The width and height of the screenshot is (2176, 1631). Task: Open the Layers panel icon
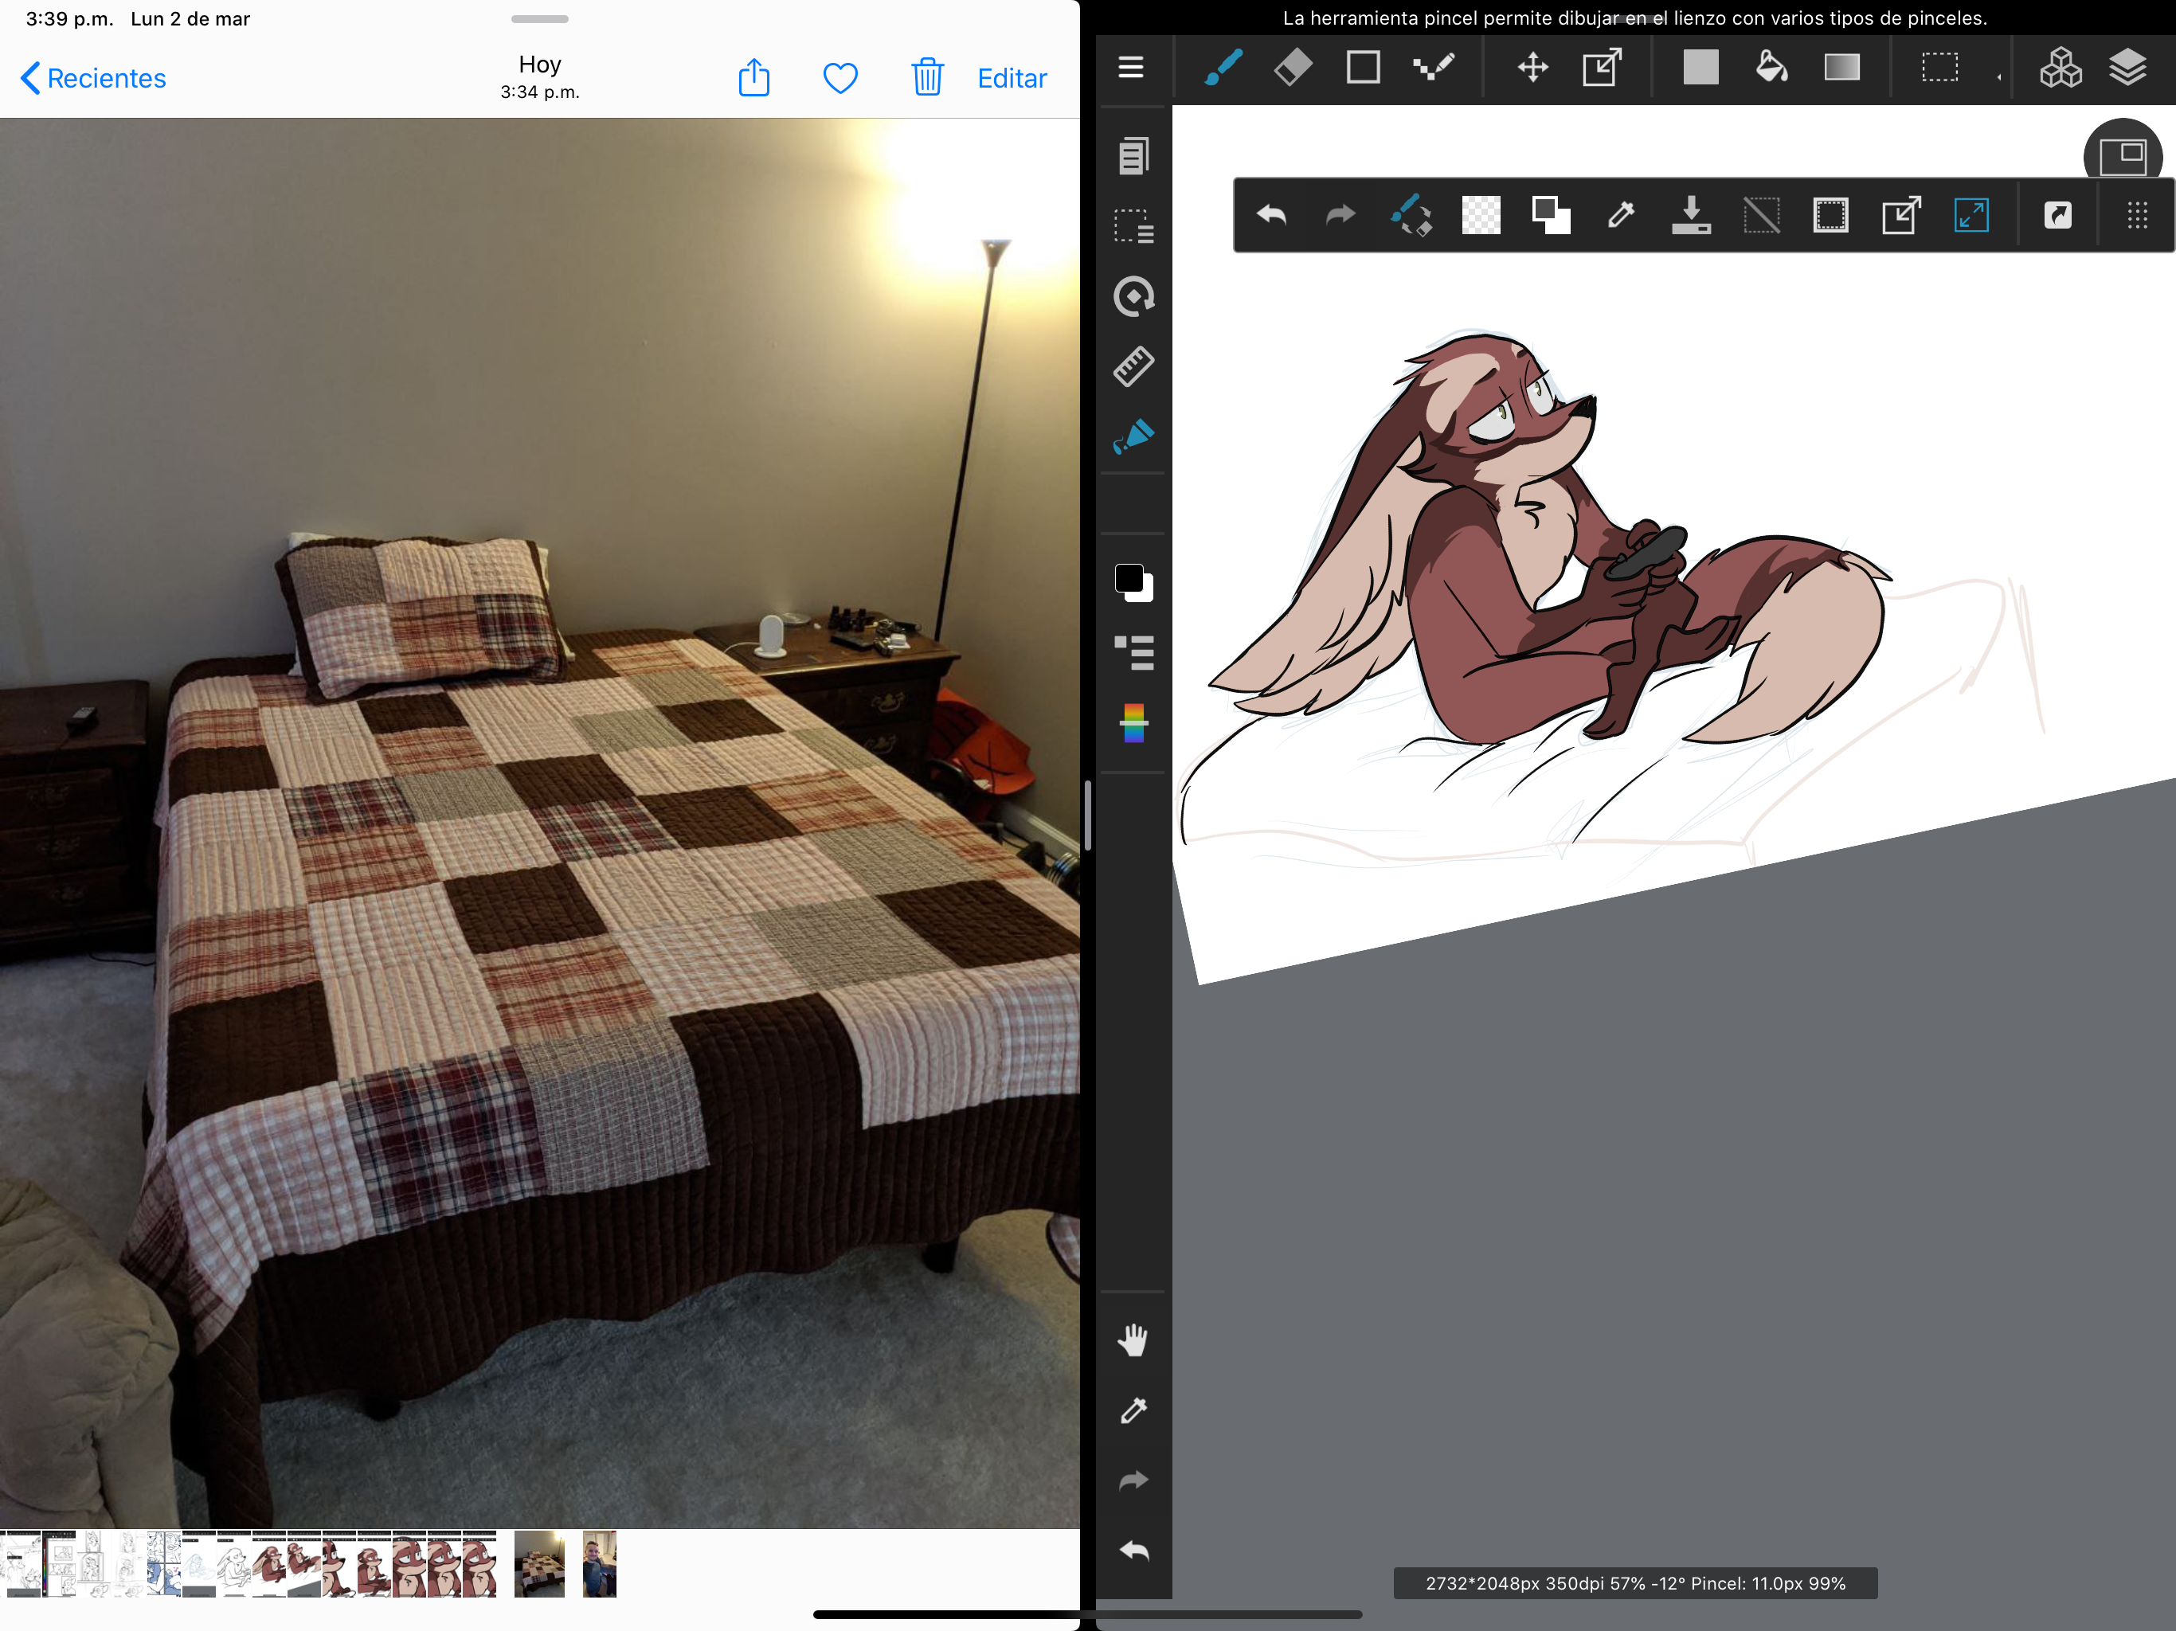click(x=2127, y=68)
